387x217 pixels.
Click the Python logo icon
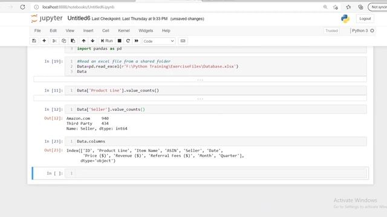tap(345, 19)
